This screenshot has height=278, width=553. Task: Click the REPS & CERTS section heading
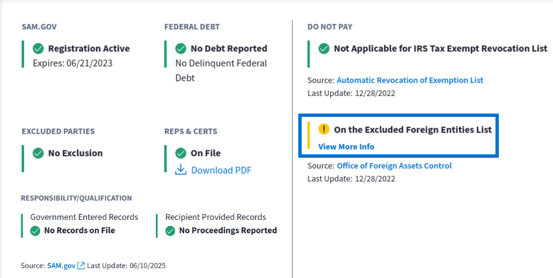[x=190, y=131]
